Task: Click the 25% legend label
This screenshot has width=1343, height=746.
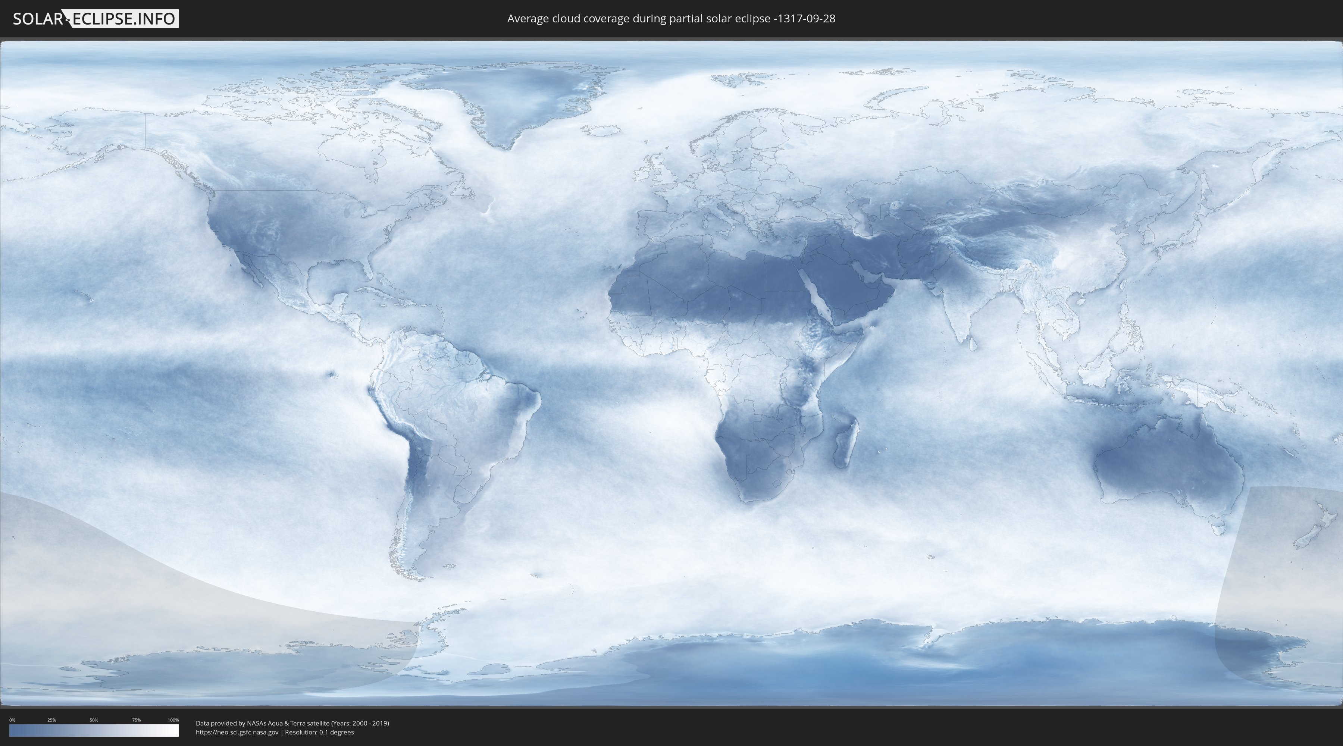Action: 51,720
